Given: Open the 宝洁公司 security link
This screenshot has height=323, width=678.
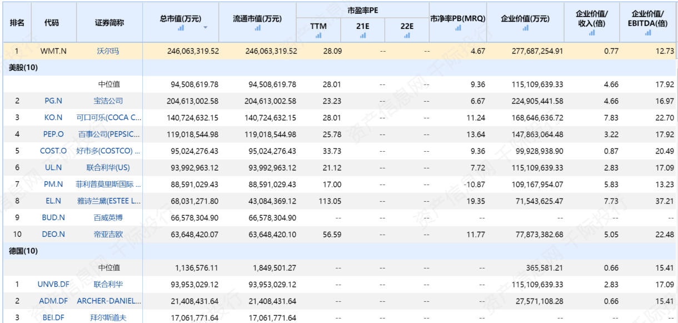Looking at the screenshot, I should coord(108,101).
